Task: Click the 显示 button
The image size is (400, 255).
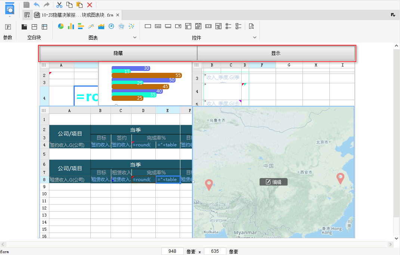Action: point(276,53)
